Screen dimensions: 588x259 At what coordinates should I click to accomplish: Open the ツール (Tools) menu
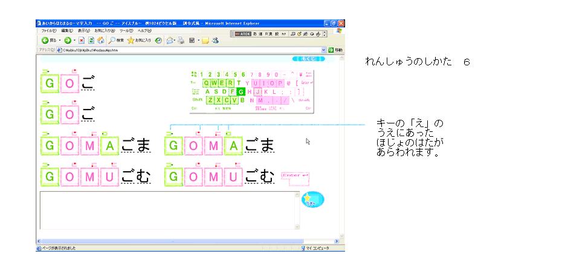(x=126, y=30)
